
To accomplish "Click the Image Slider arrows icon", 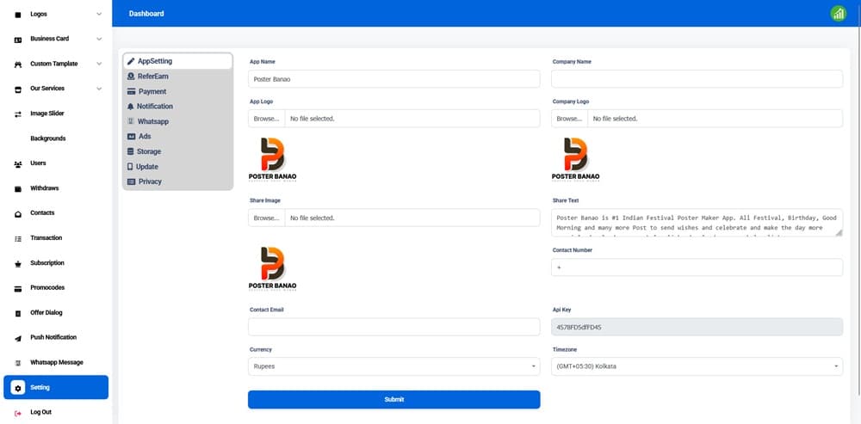I will tap(18, 114).
